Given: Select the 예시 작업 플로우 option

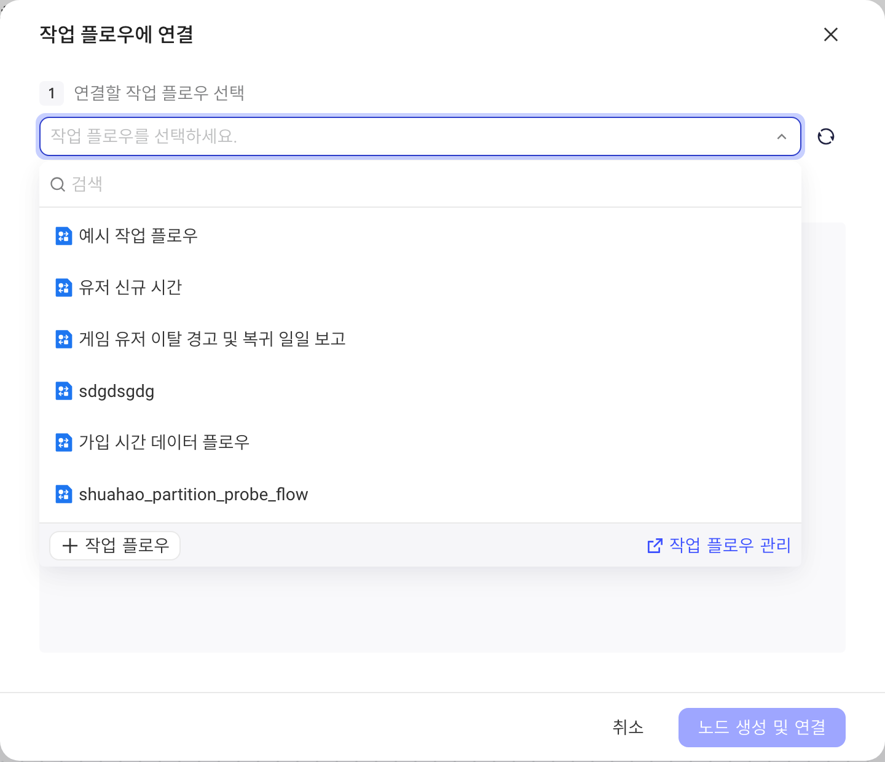Looking at the screenshot, I should pos(420,236).
